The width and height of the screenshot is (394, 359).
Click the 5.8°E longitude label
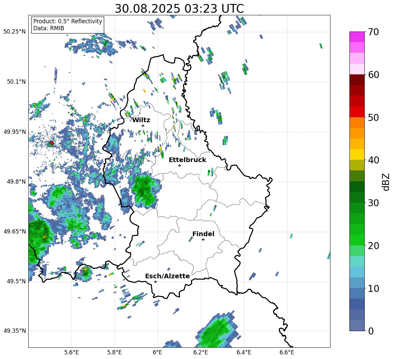coord(114,352)
